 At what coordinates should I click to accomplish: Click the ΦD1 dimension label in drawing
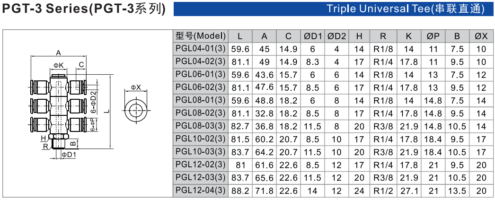(69, 154)
